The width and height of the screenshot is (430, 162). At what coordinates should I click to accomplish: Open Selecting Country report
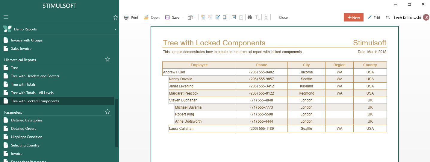[25, 145]
